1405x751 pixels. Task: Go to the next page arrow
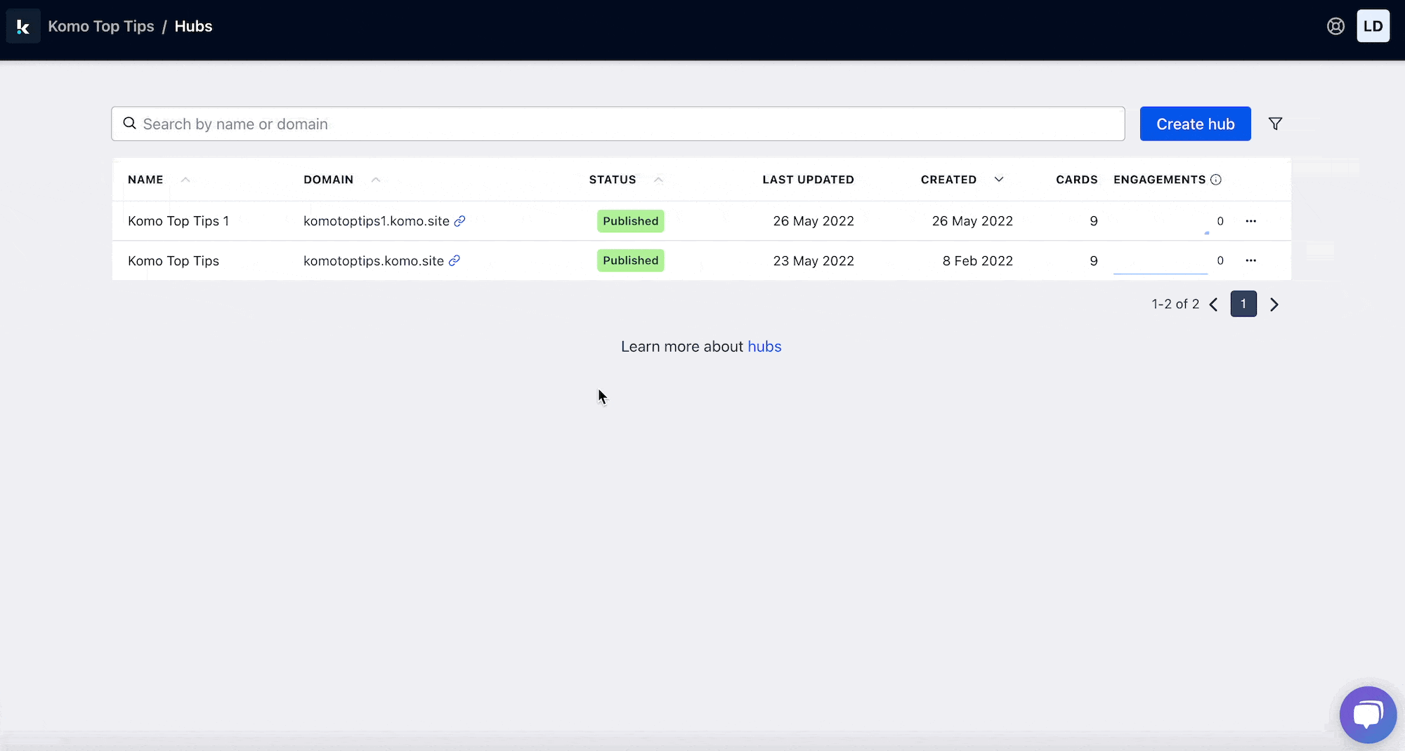click(1274, 305)
